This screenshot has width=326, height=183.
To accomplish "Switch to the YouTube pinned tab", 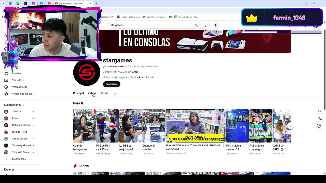I will 49,4.
